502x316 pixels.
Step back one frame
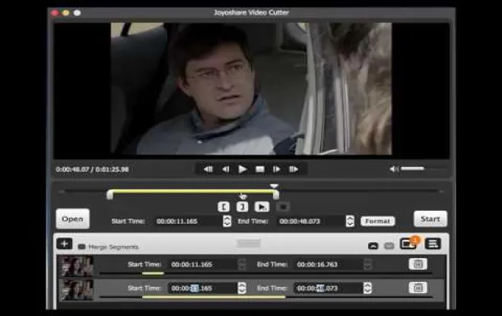click(225, 169)
